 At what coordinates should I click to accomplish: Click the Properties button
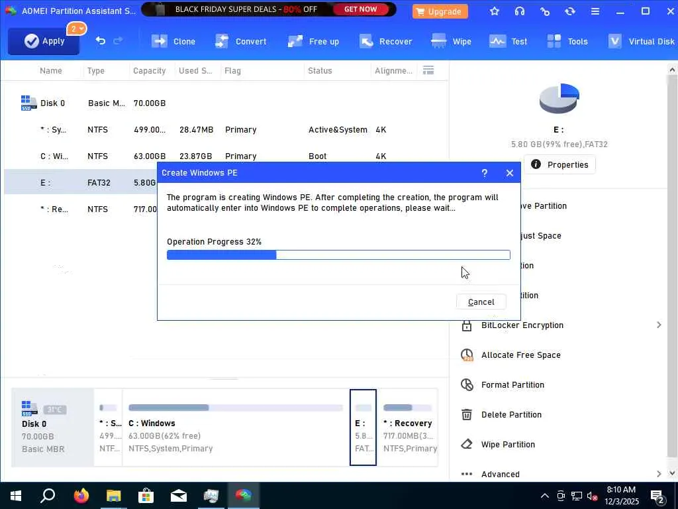click(x=559, y=164)
